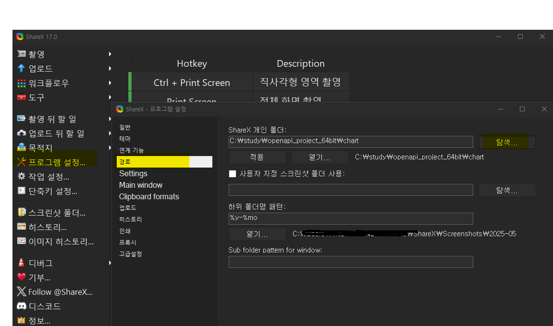Image resolution: width=553 pixels, height=326 pixels.
Task: Click the 기부 heart icon
Action: point(22,277)
